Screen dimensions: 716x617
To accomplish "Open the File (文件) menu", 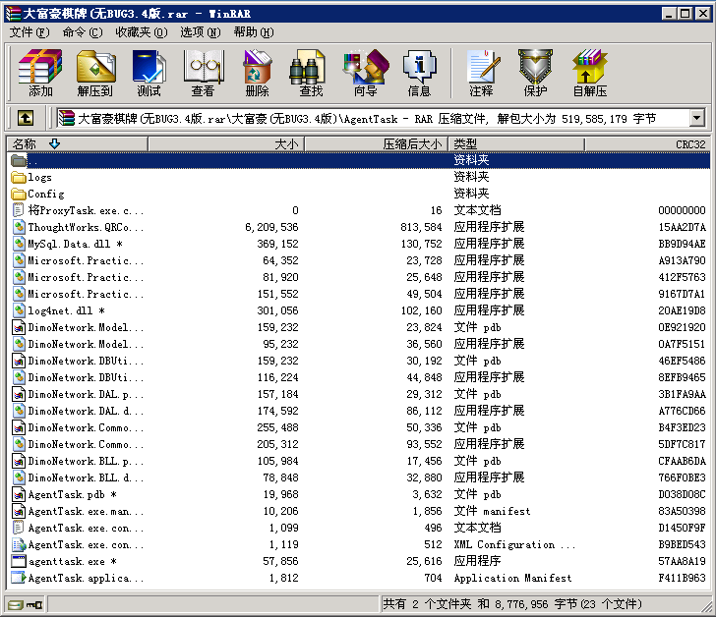I will [x=28, y=32].
